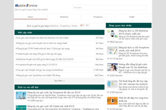Image resolution: width=166 pixels, height=110 pixels.
Task: Click the Dịch vụ giá trị gia tăng Vas mobile tagline
Action: (x=31, y=10)
